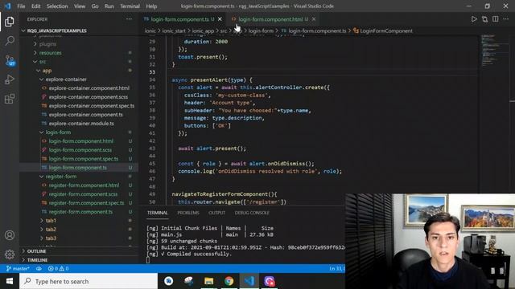This screenshot has height=289, width=515.
Task: Close the login-form.component.ts tab
Action: click(x=220, y=19)
